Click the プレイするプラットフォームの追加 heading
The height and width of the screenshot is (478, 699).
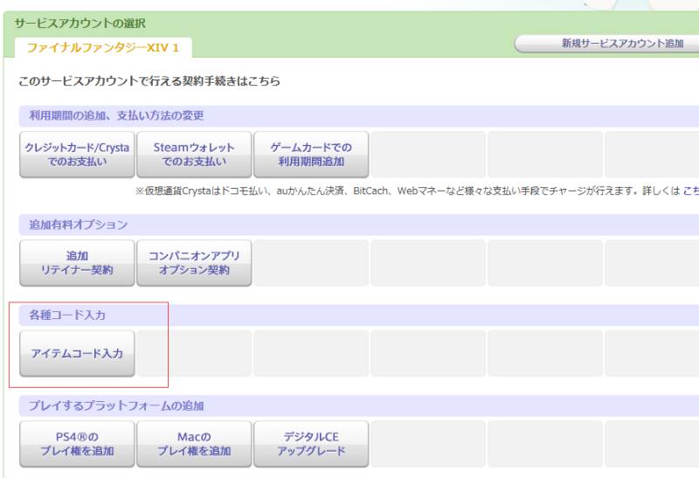116,405
